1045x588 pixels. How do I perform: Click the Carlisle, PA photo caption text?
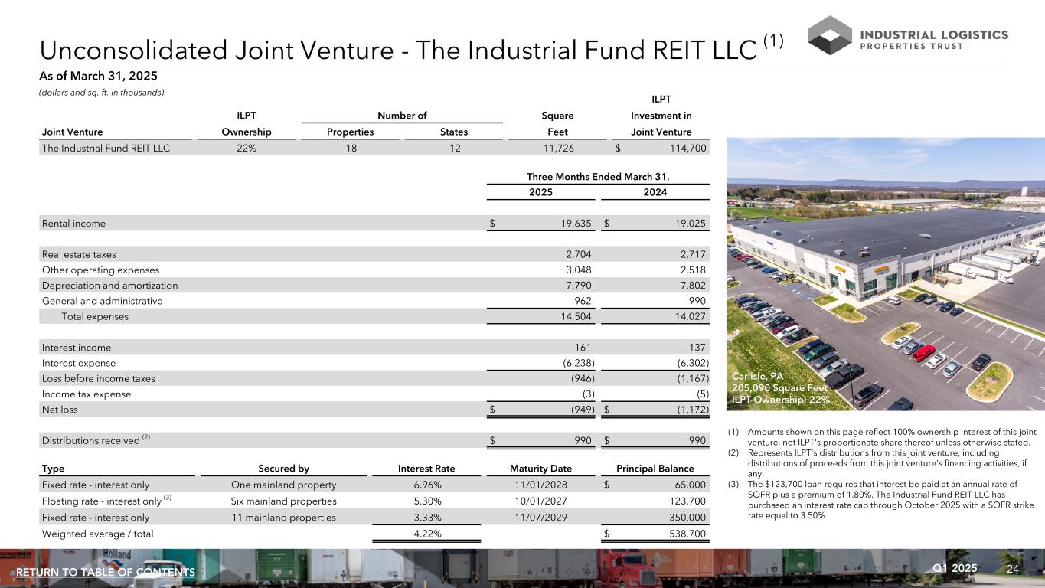pyautogui.click(x=781, y=387)
